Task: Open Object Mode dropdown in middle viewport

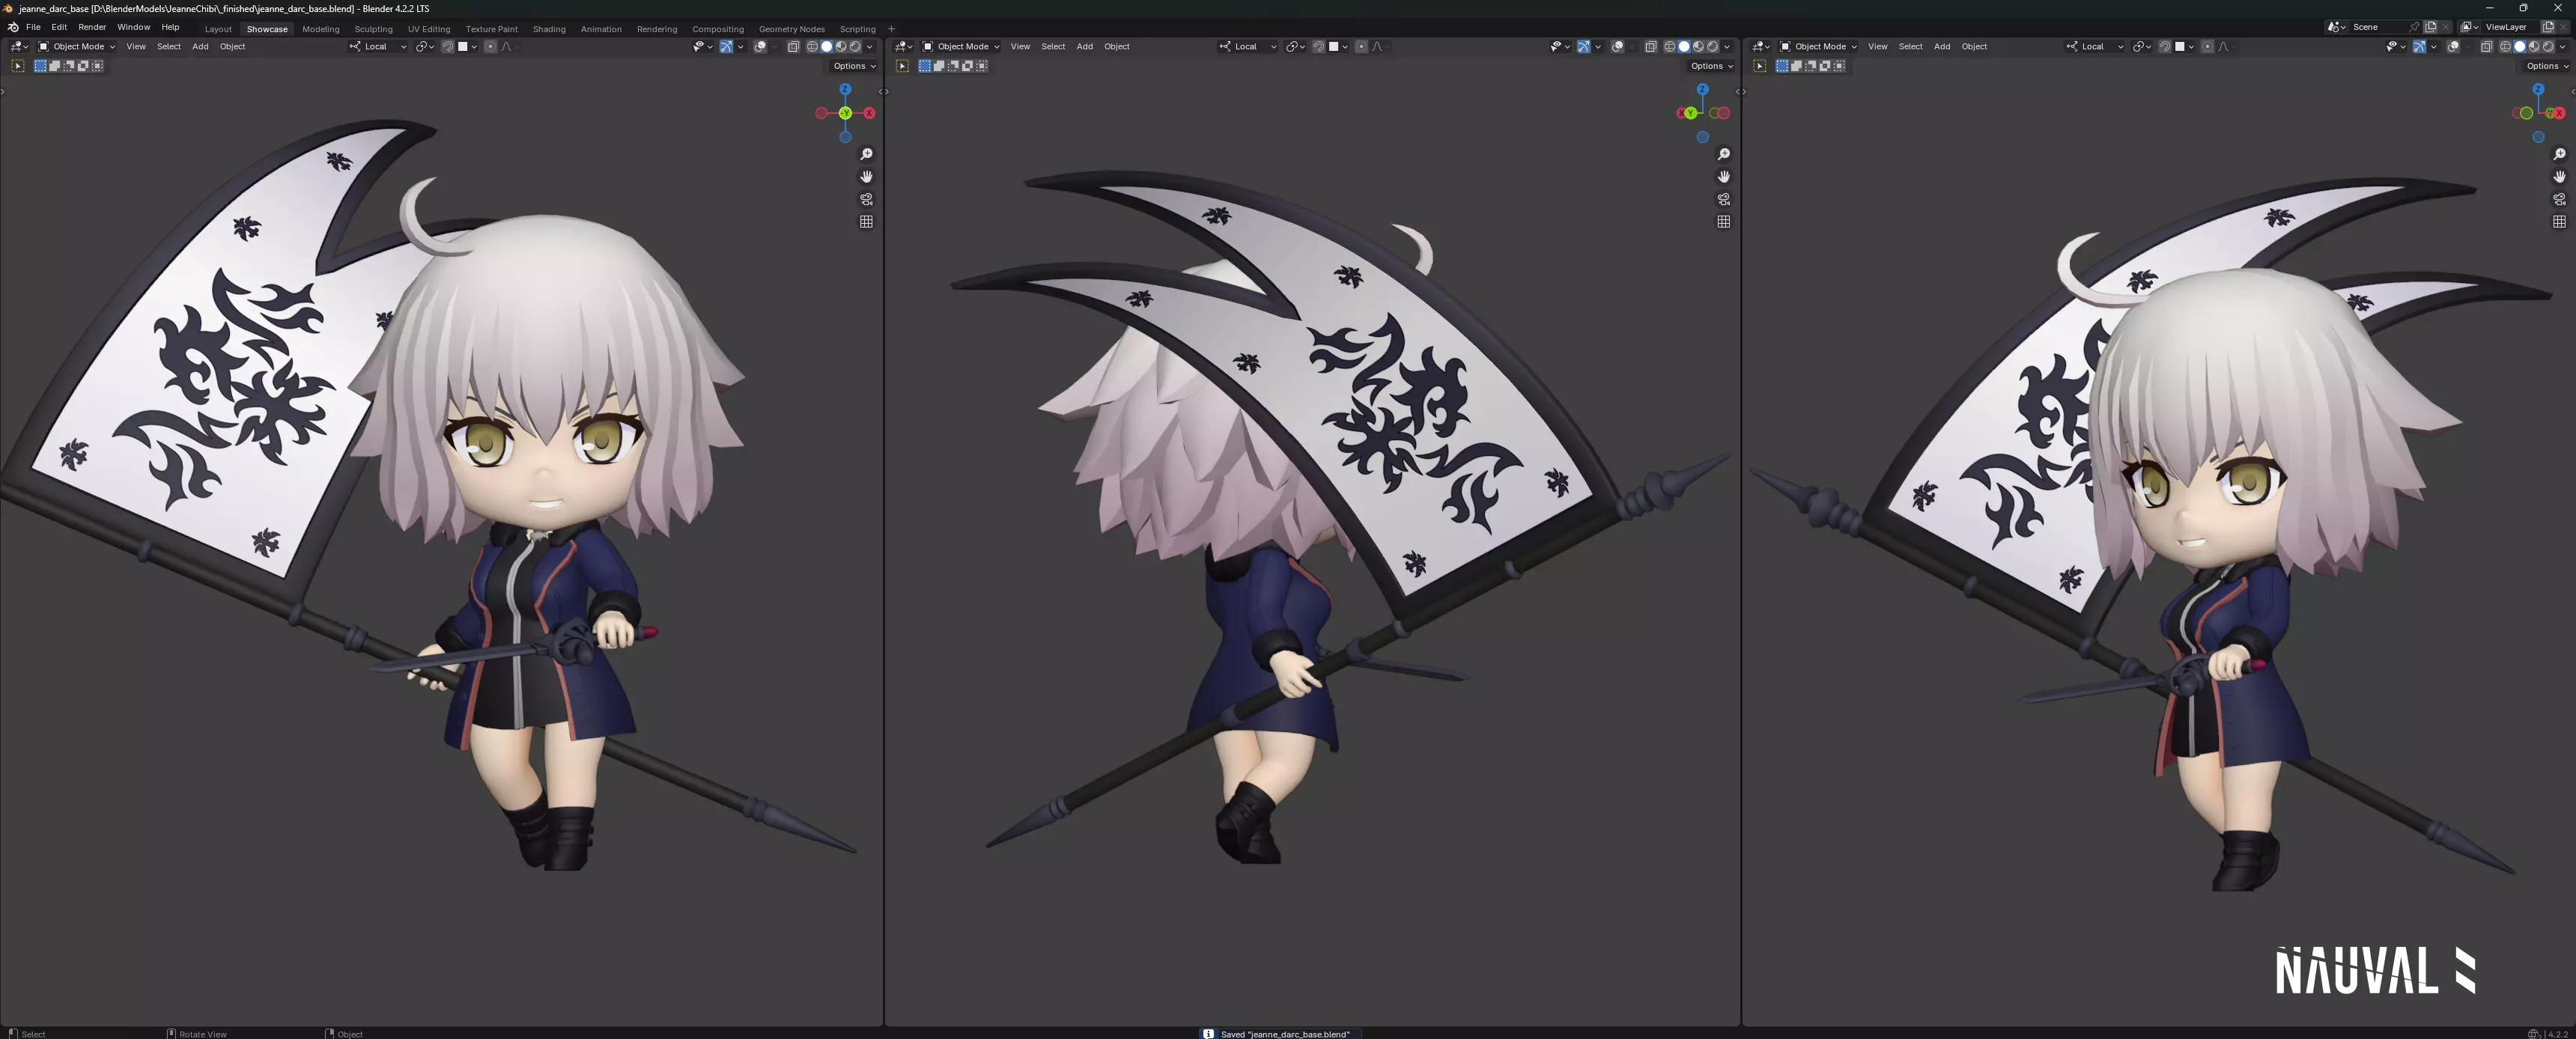Action: pos(960,47)
